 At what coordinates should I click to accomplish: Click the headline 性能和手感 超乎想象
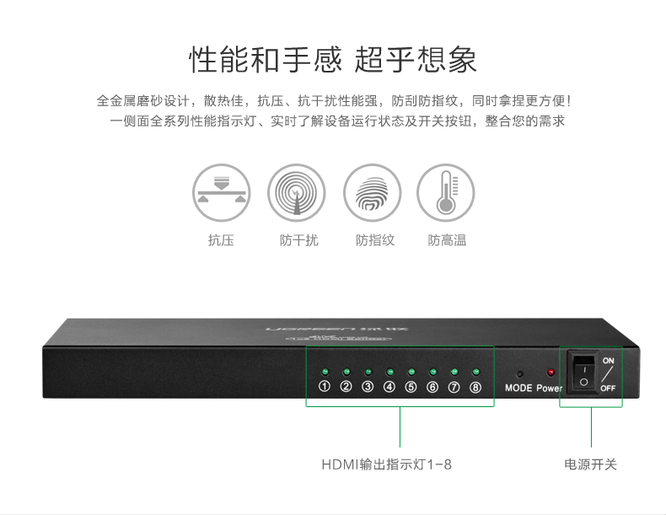(x=333, y=60)
